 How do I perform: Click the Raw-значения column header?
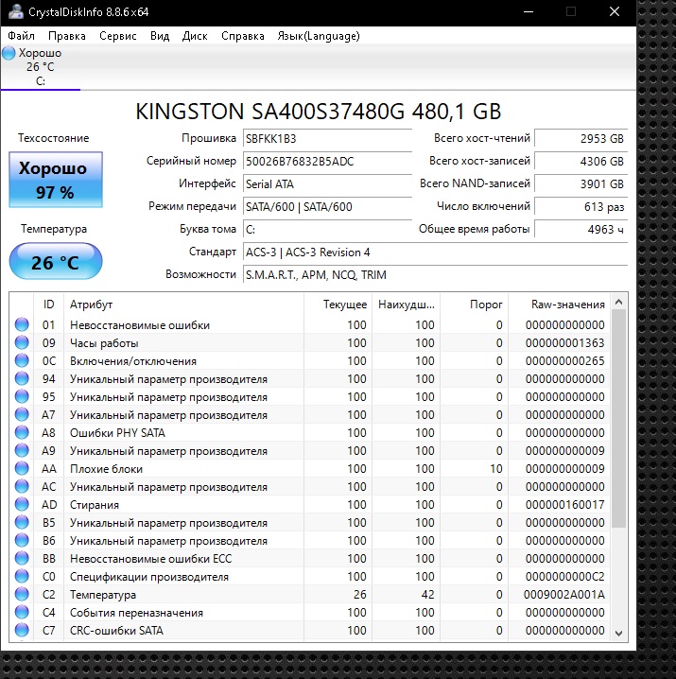[559, 305]
